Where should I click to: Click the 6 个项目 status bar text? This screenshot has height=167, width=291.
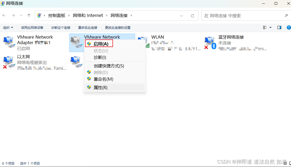point(8,164)
